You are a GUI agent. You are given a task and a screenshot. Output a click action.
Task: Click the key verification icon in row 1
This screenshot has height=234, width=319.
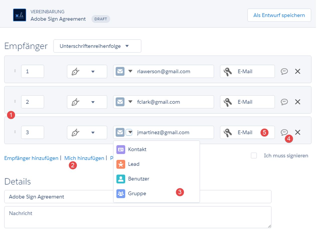click(x=228, y=71)
